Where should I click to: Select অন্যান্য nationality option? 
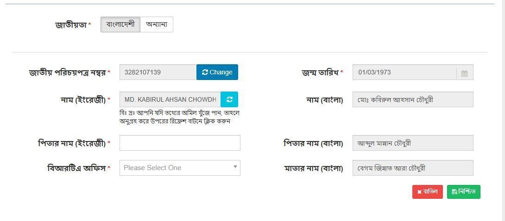pos(157,25)
